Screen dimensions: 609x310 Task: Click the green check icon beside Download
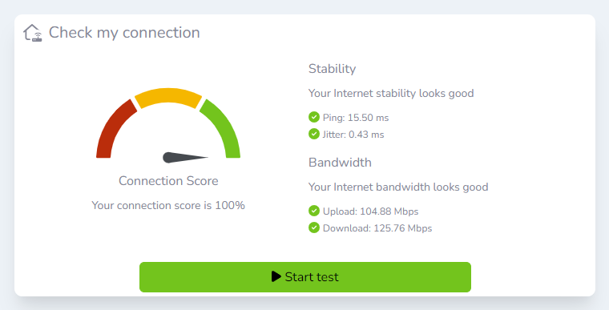[x=314, y=227]
